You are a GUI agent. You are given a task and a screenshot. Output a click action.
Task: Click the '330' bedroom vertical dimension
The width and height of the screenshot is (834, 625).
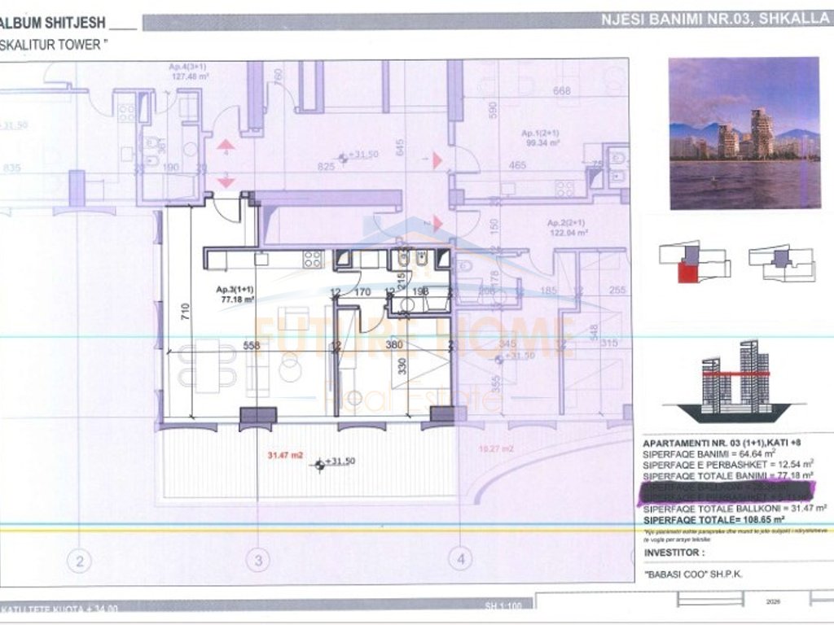(x=402, y=365)
